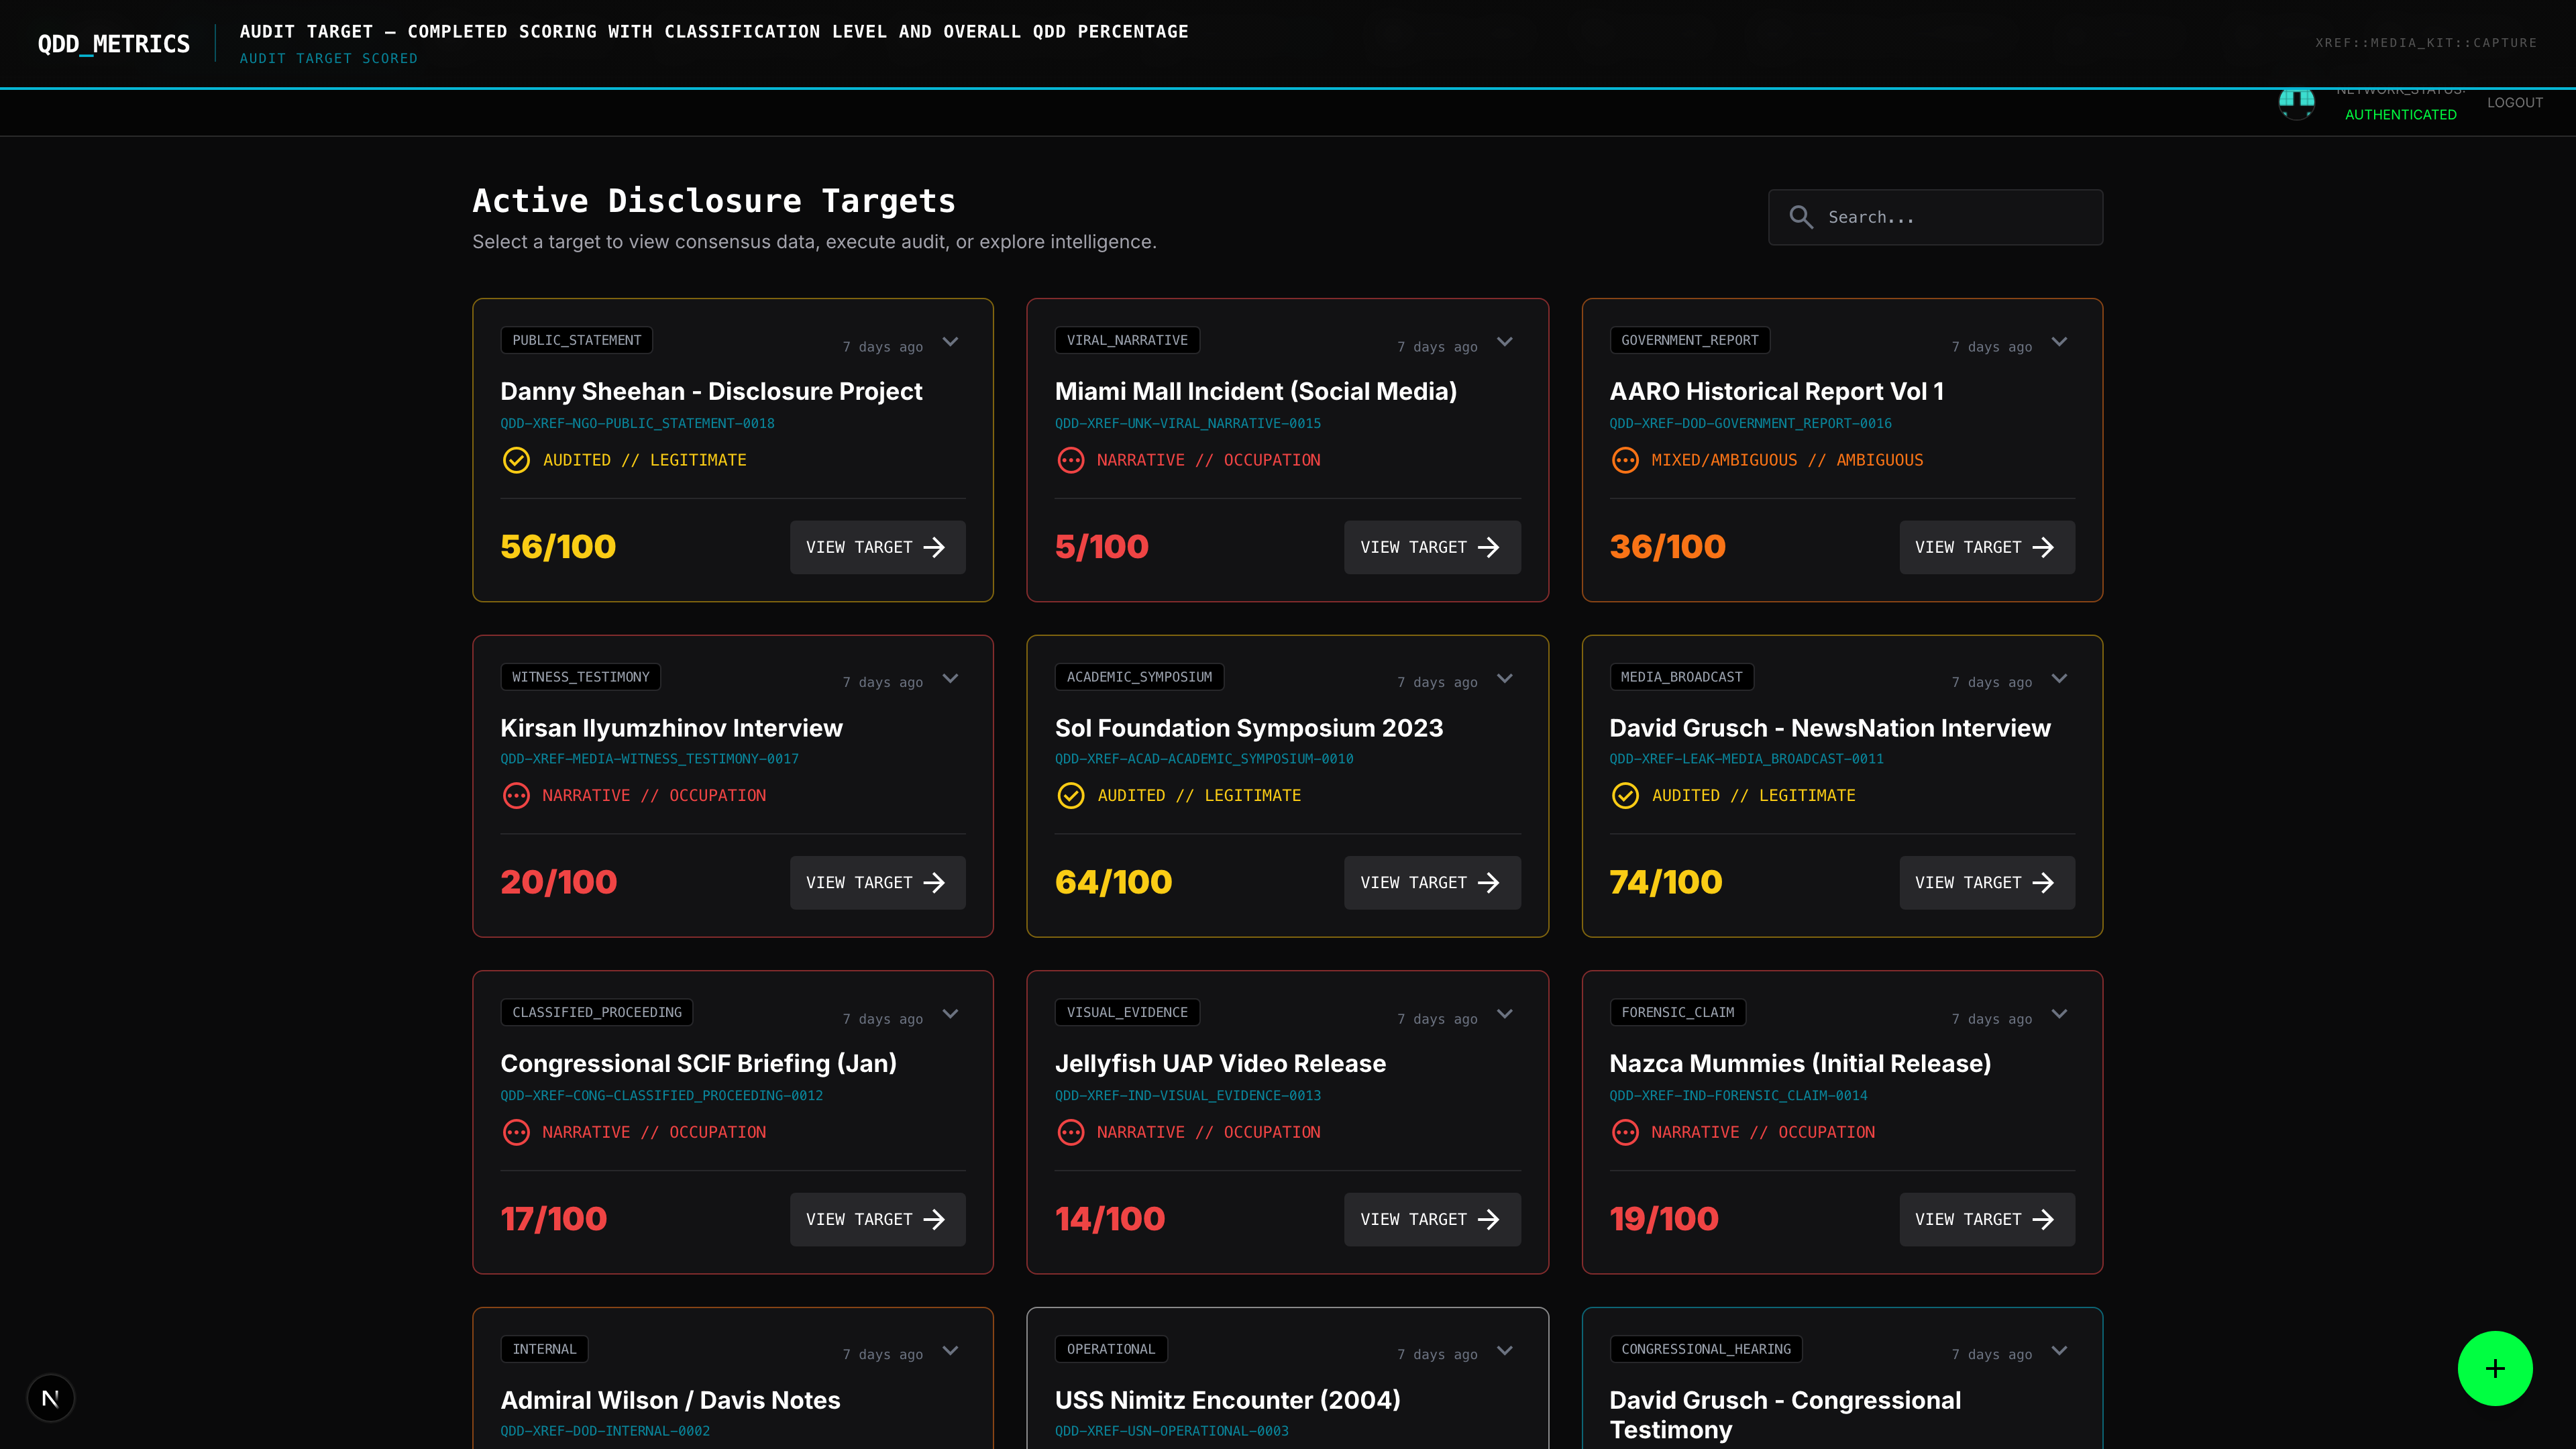Image resolution: width=2576 pixels, height=1449 pixels.
Task: Expand the Sol Foundation Symposium card chevron
Action: tap(1504, 678)
